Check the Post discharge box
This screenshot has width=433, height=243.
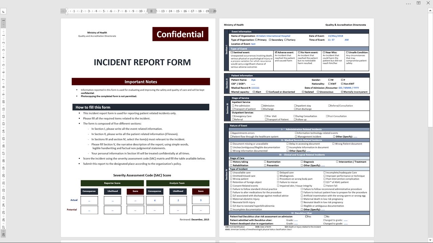tap(295, 109)
